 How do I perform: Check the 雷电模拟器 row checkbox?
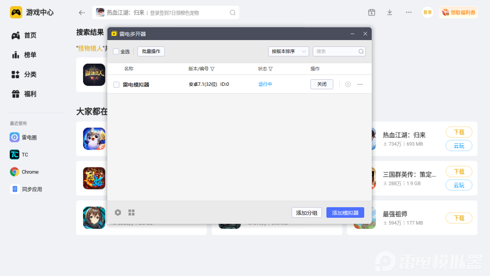tap(116, 85)
